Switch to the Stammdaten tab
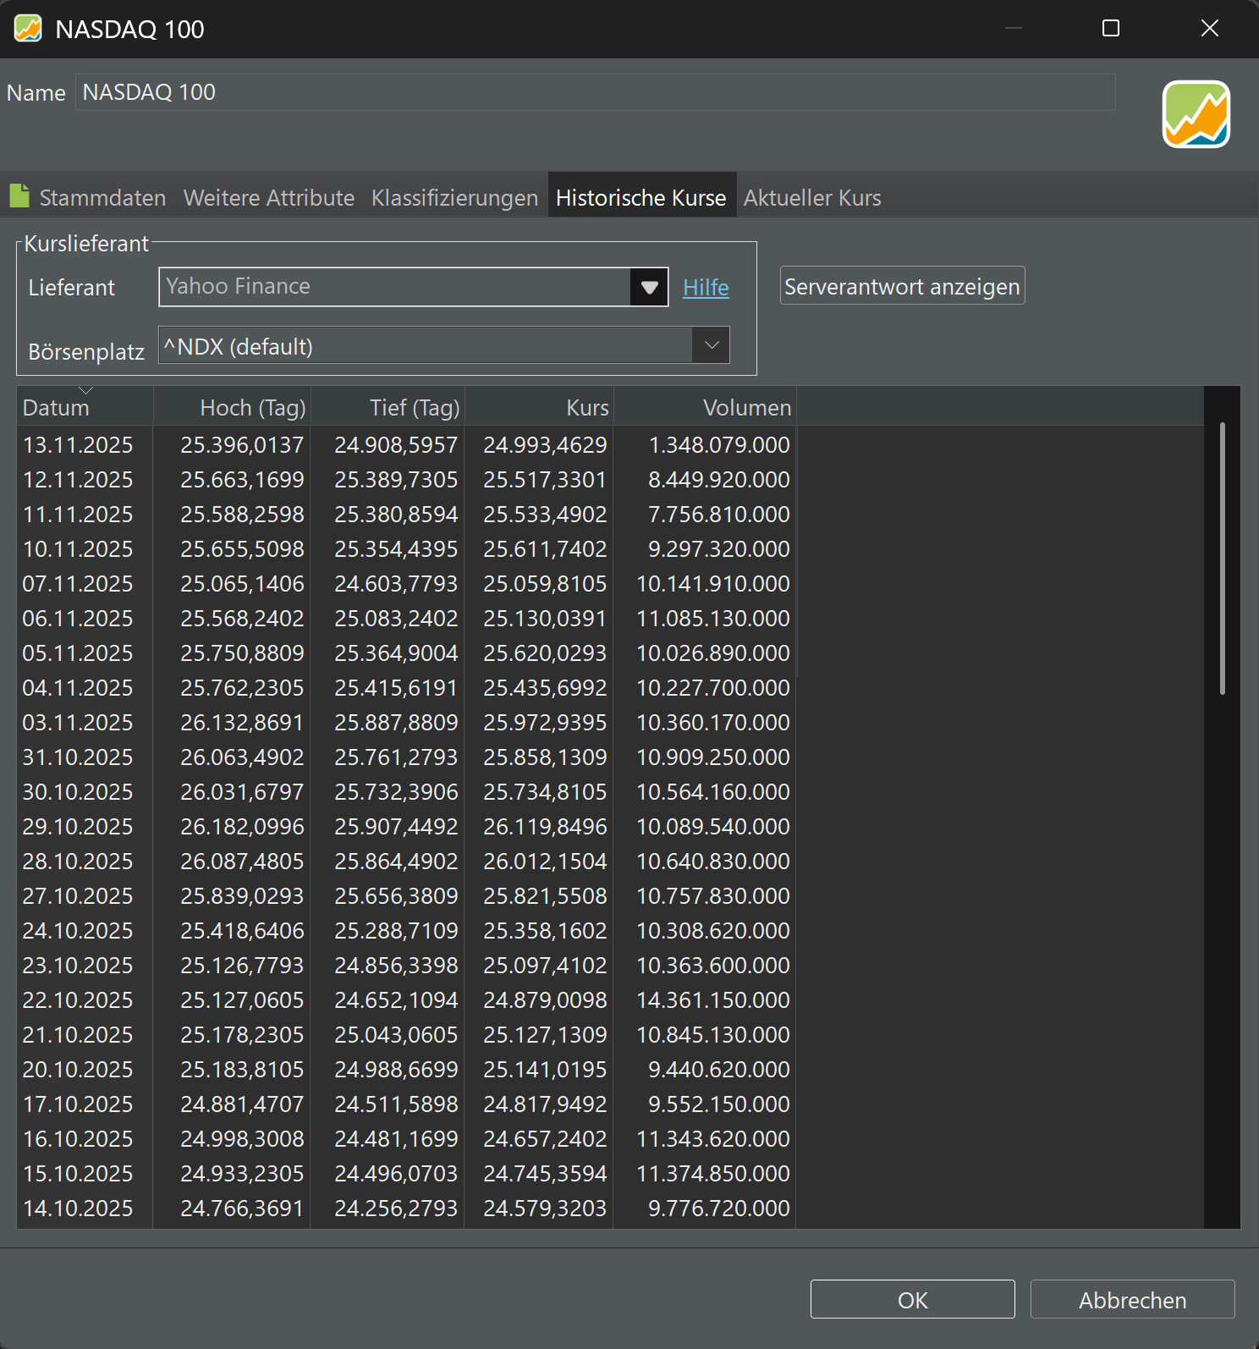The image size is (1259, 1349). pos(102,198)
